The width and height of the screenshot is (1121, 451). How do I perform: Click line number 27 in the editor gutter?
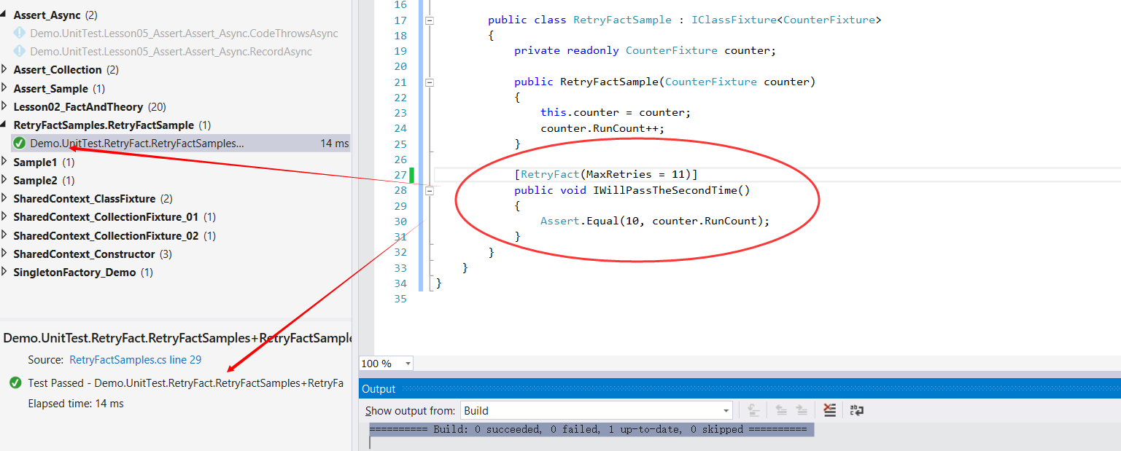400,175
